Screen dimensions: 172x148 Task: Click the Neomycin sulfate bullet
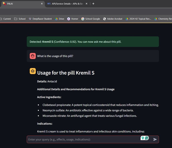88,110
